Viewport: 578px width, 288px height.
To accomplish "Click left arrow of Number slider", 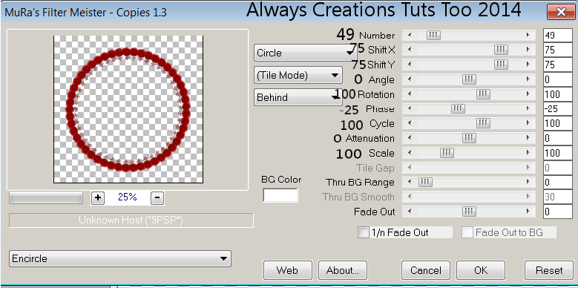I will click(x=410, y=36).
